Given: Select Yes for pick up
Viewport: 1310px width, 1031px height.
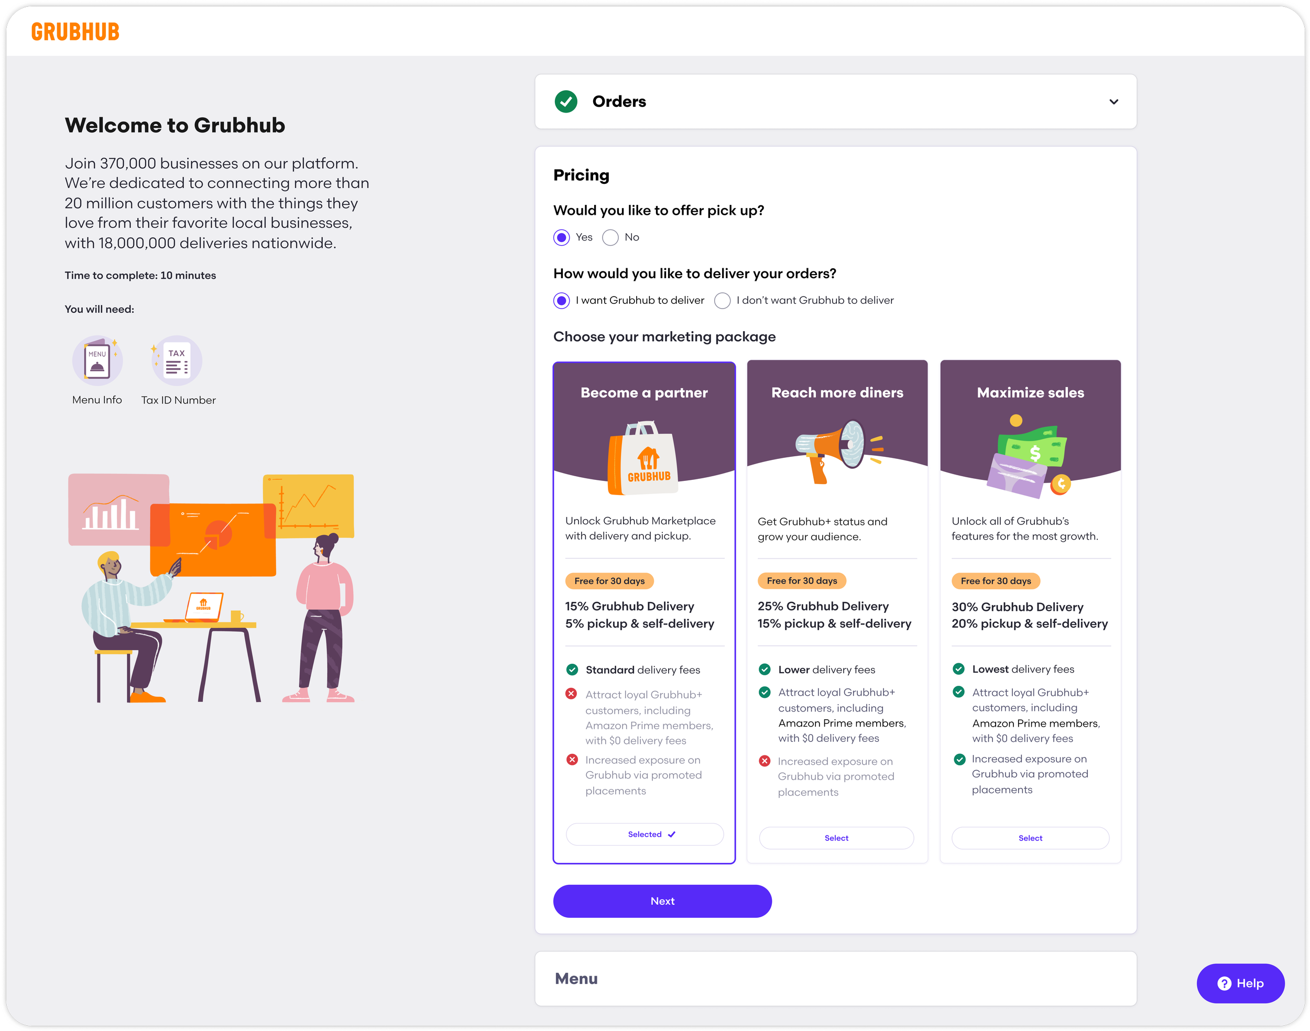Looking at the screenshot, I should [x=561, y=237].
